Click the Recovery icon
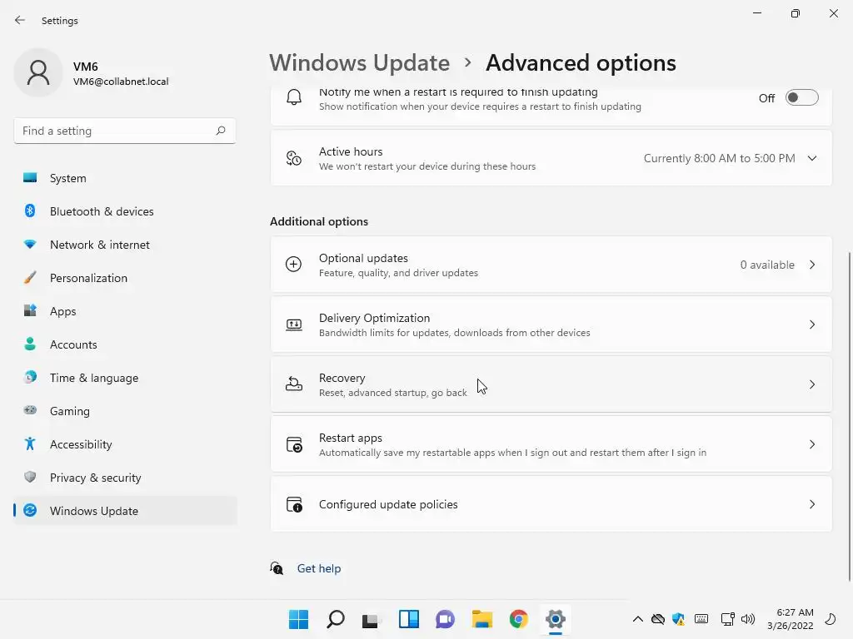Screen dimensions: 853x639 pyautogui.click(x=294, y=384)
